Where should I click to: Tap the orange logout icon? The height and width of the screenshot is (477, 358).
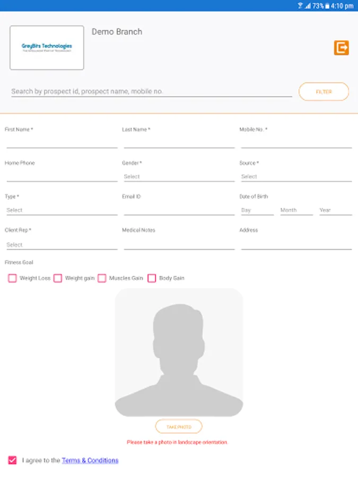point(341,48)
